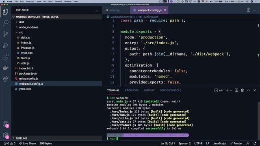Switch to the DEBUG CONSOLE tab
260x146 pixels.
click(x=170, y=90)
